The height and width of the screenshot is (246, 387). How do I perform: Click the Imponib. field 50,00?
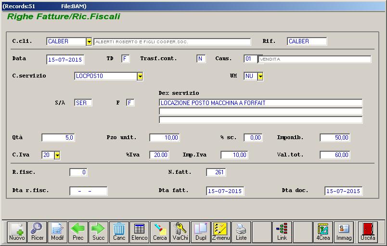[x=335, y=138]
